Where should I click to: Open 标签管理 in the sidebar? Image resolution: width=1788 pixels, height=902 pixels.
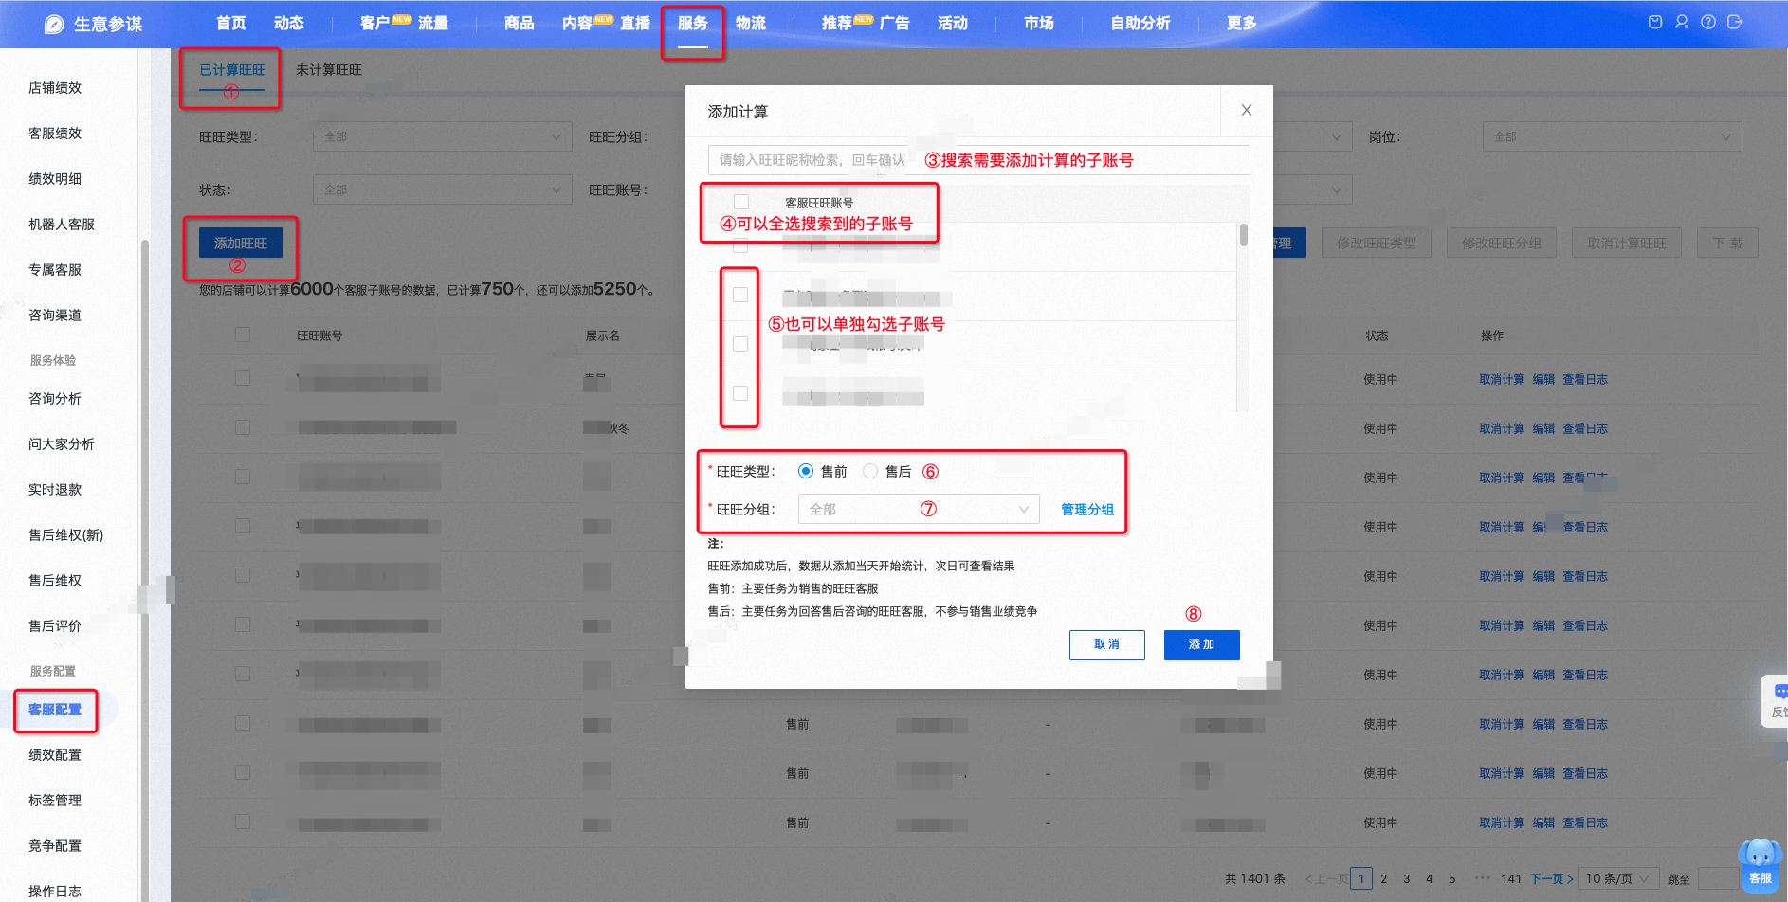(55, 800)
